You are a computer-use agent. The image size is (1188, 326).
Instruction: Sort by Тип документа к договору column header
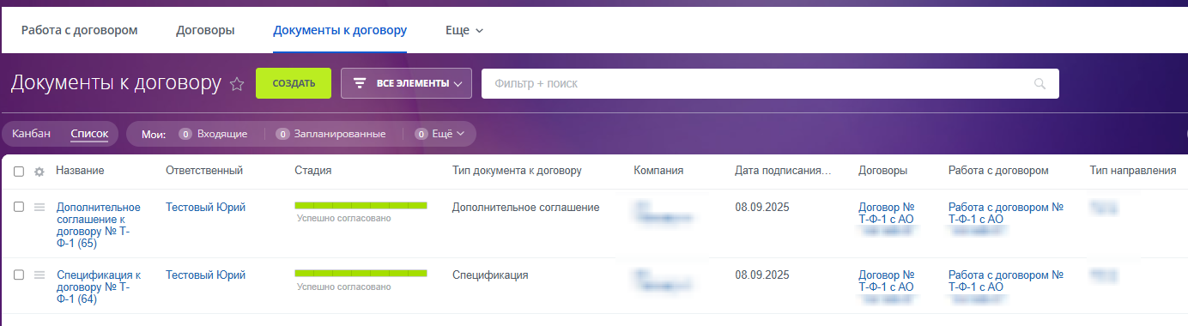[x=517, y=171]
